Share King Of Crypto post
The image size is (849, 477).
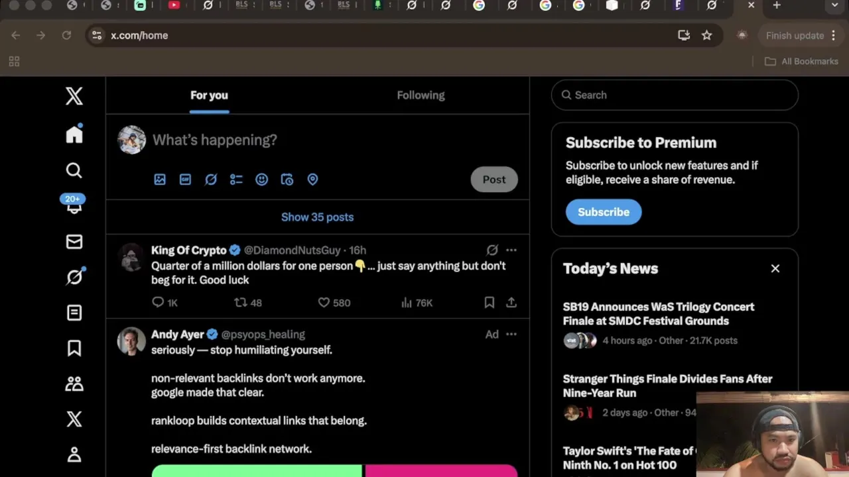[x=511, y=302]
